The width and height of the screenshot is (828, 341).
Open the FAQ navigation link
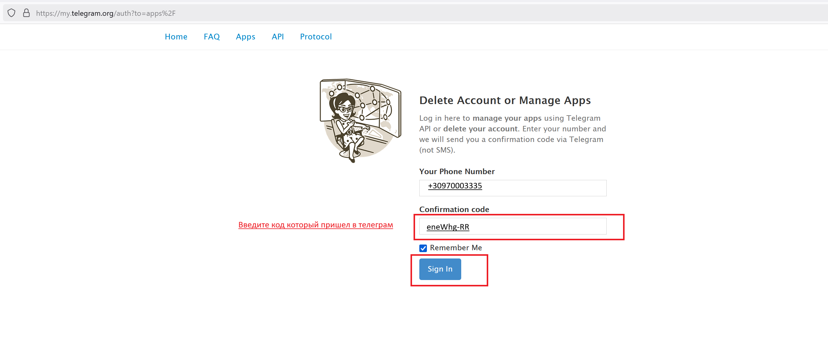point(212,37)
